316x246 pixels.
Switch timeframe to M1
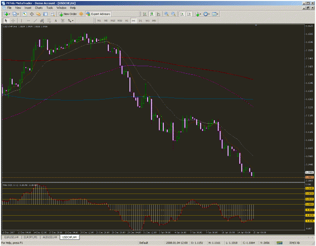click(x=99, y=21)
